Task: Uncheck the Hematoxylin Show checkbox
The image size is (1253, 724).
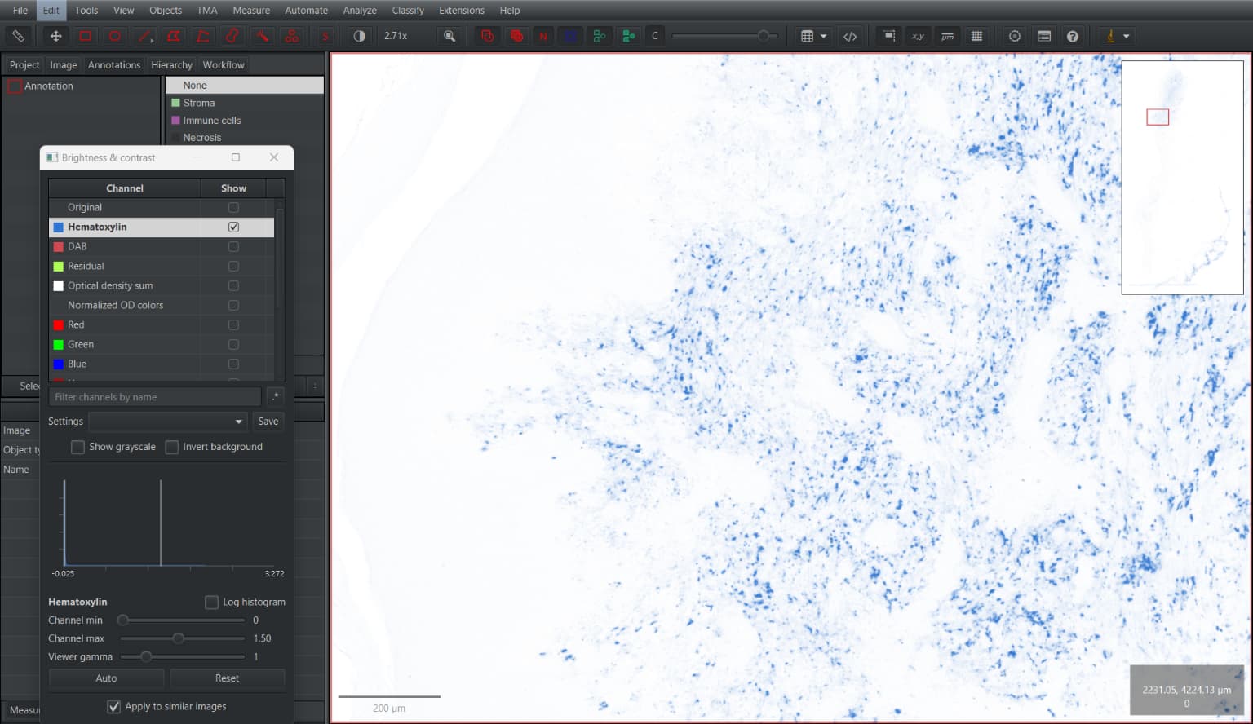Action: (234, 227)
